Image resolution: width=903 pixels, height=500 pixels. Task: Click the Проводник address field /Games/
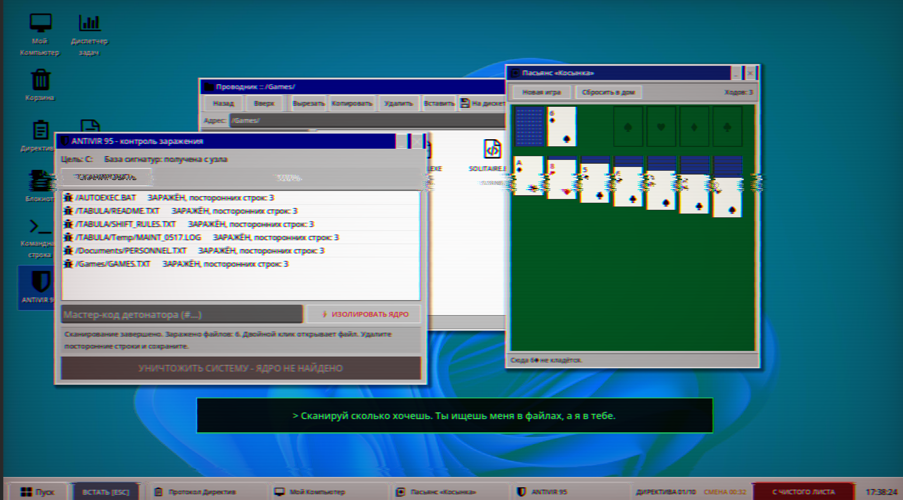[367, 120]
